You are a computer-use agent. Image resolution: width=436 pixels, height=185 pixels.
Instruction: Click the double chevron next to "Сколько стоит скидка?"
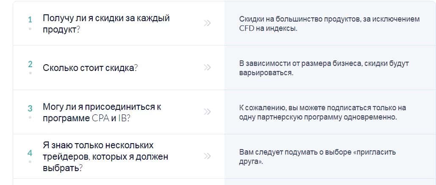[x=207, y=68]
